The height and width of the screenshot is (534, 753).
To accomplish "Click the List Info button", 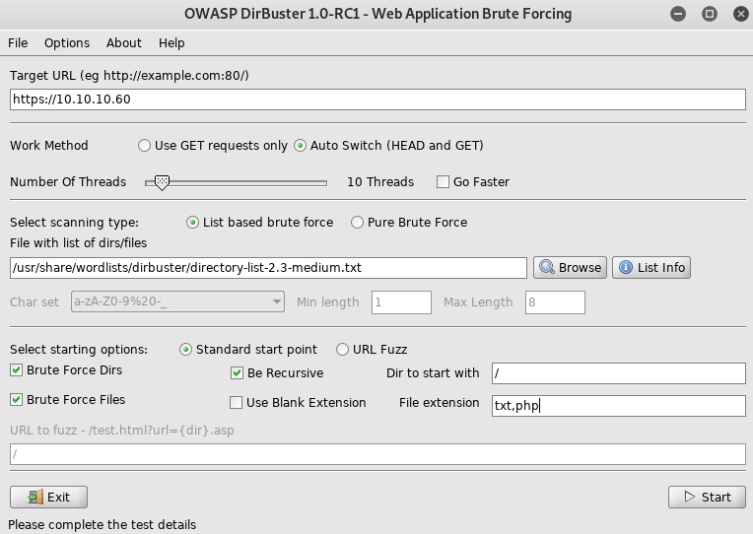I will [x=651, y=267].
